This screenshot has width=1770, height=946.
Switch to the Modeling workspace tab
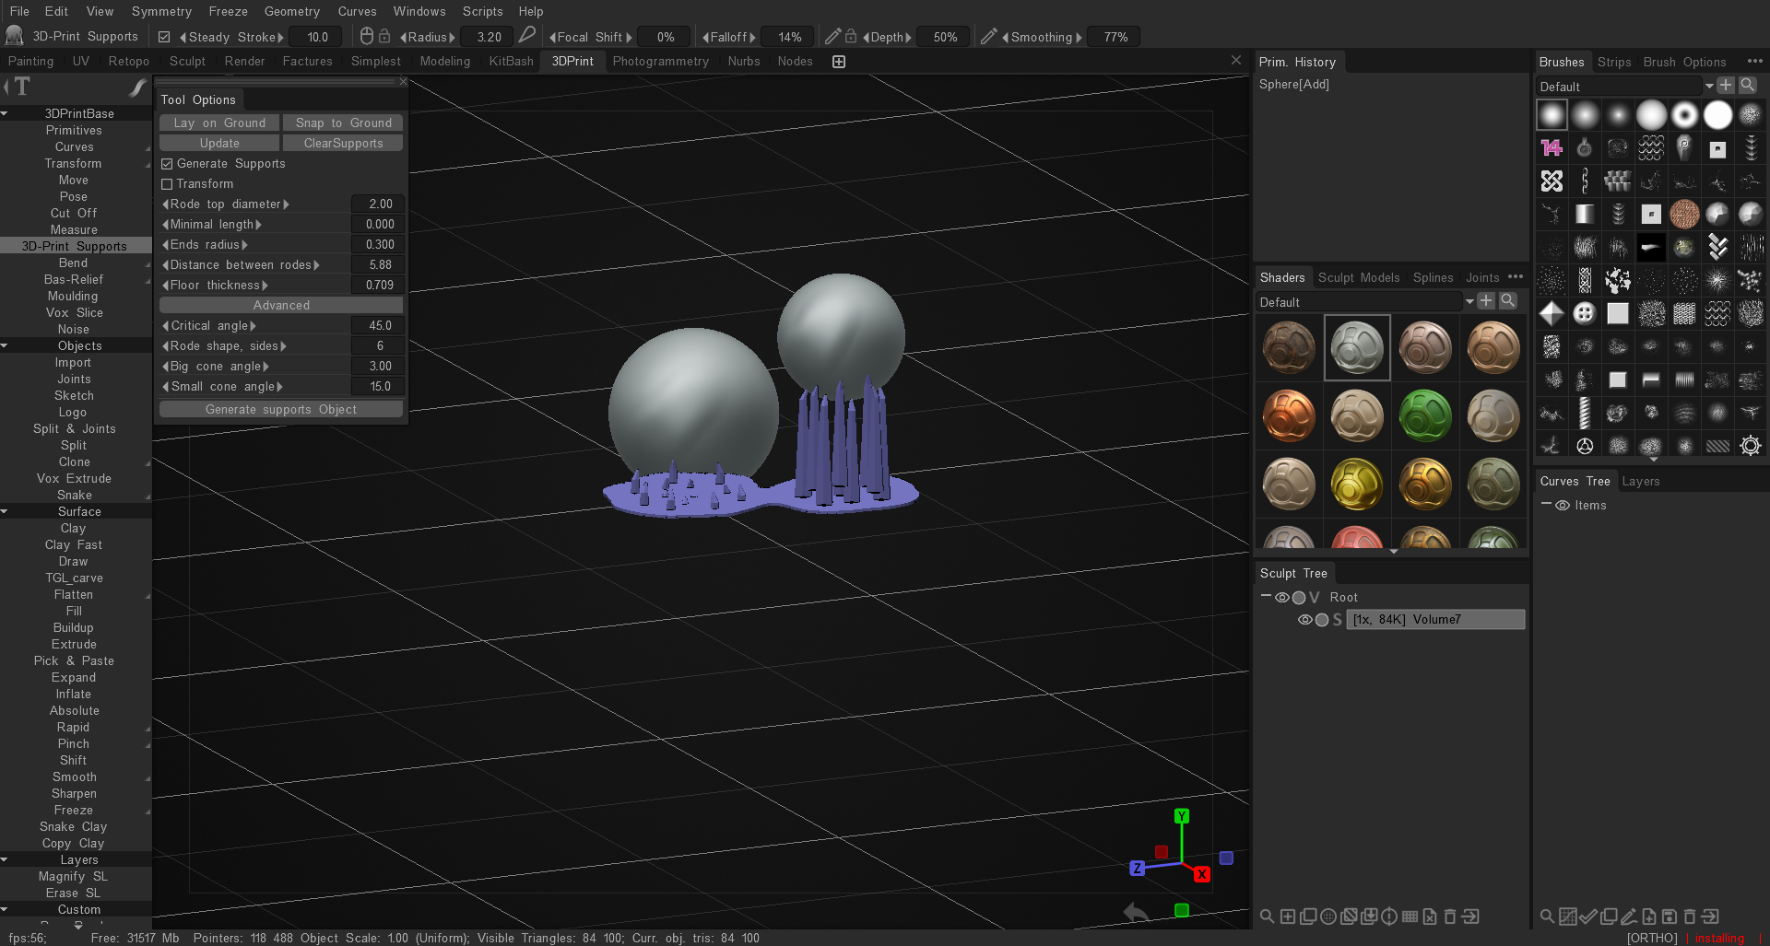click(x=444, y=61)
